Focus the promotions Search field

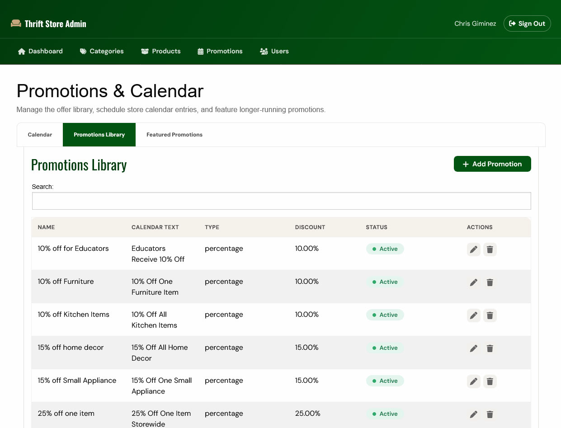coord(281,201)
